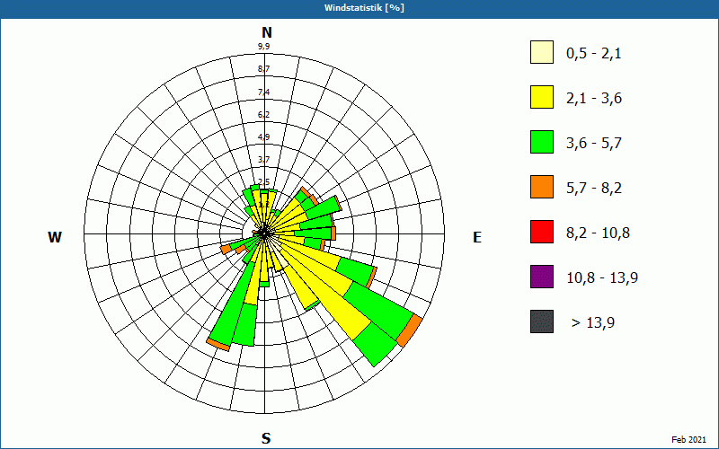Click the legend label '0,5 - 2,1'
The image size is (719, 449).
[593, 54]
